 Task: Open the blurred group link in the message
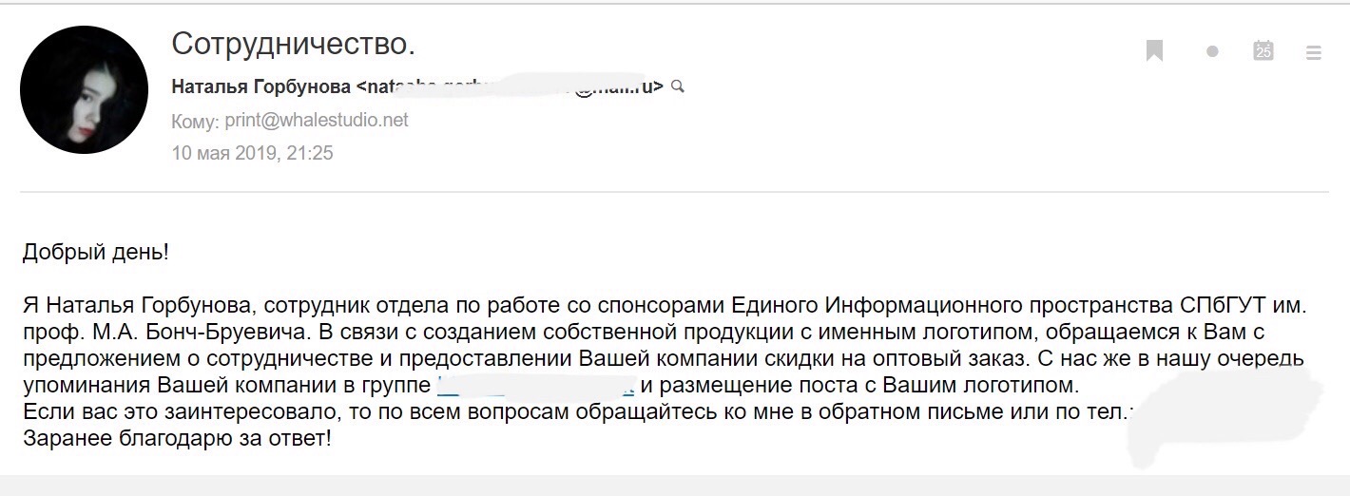(x=535, y=387)
